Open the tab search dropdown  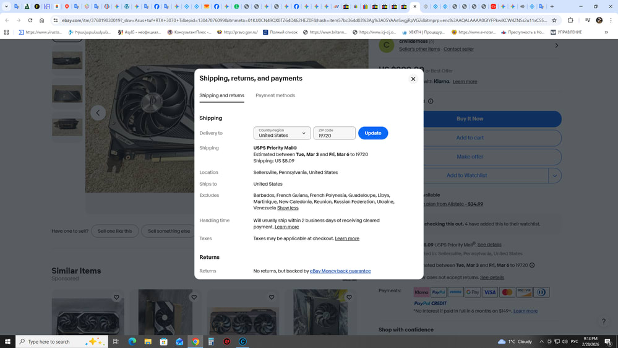click(x=6, y=6)
